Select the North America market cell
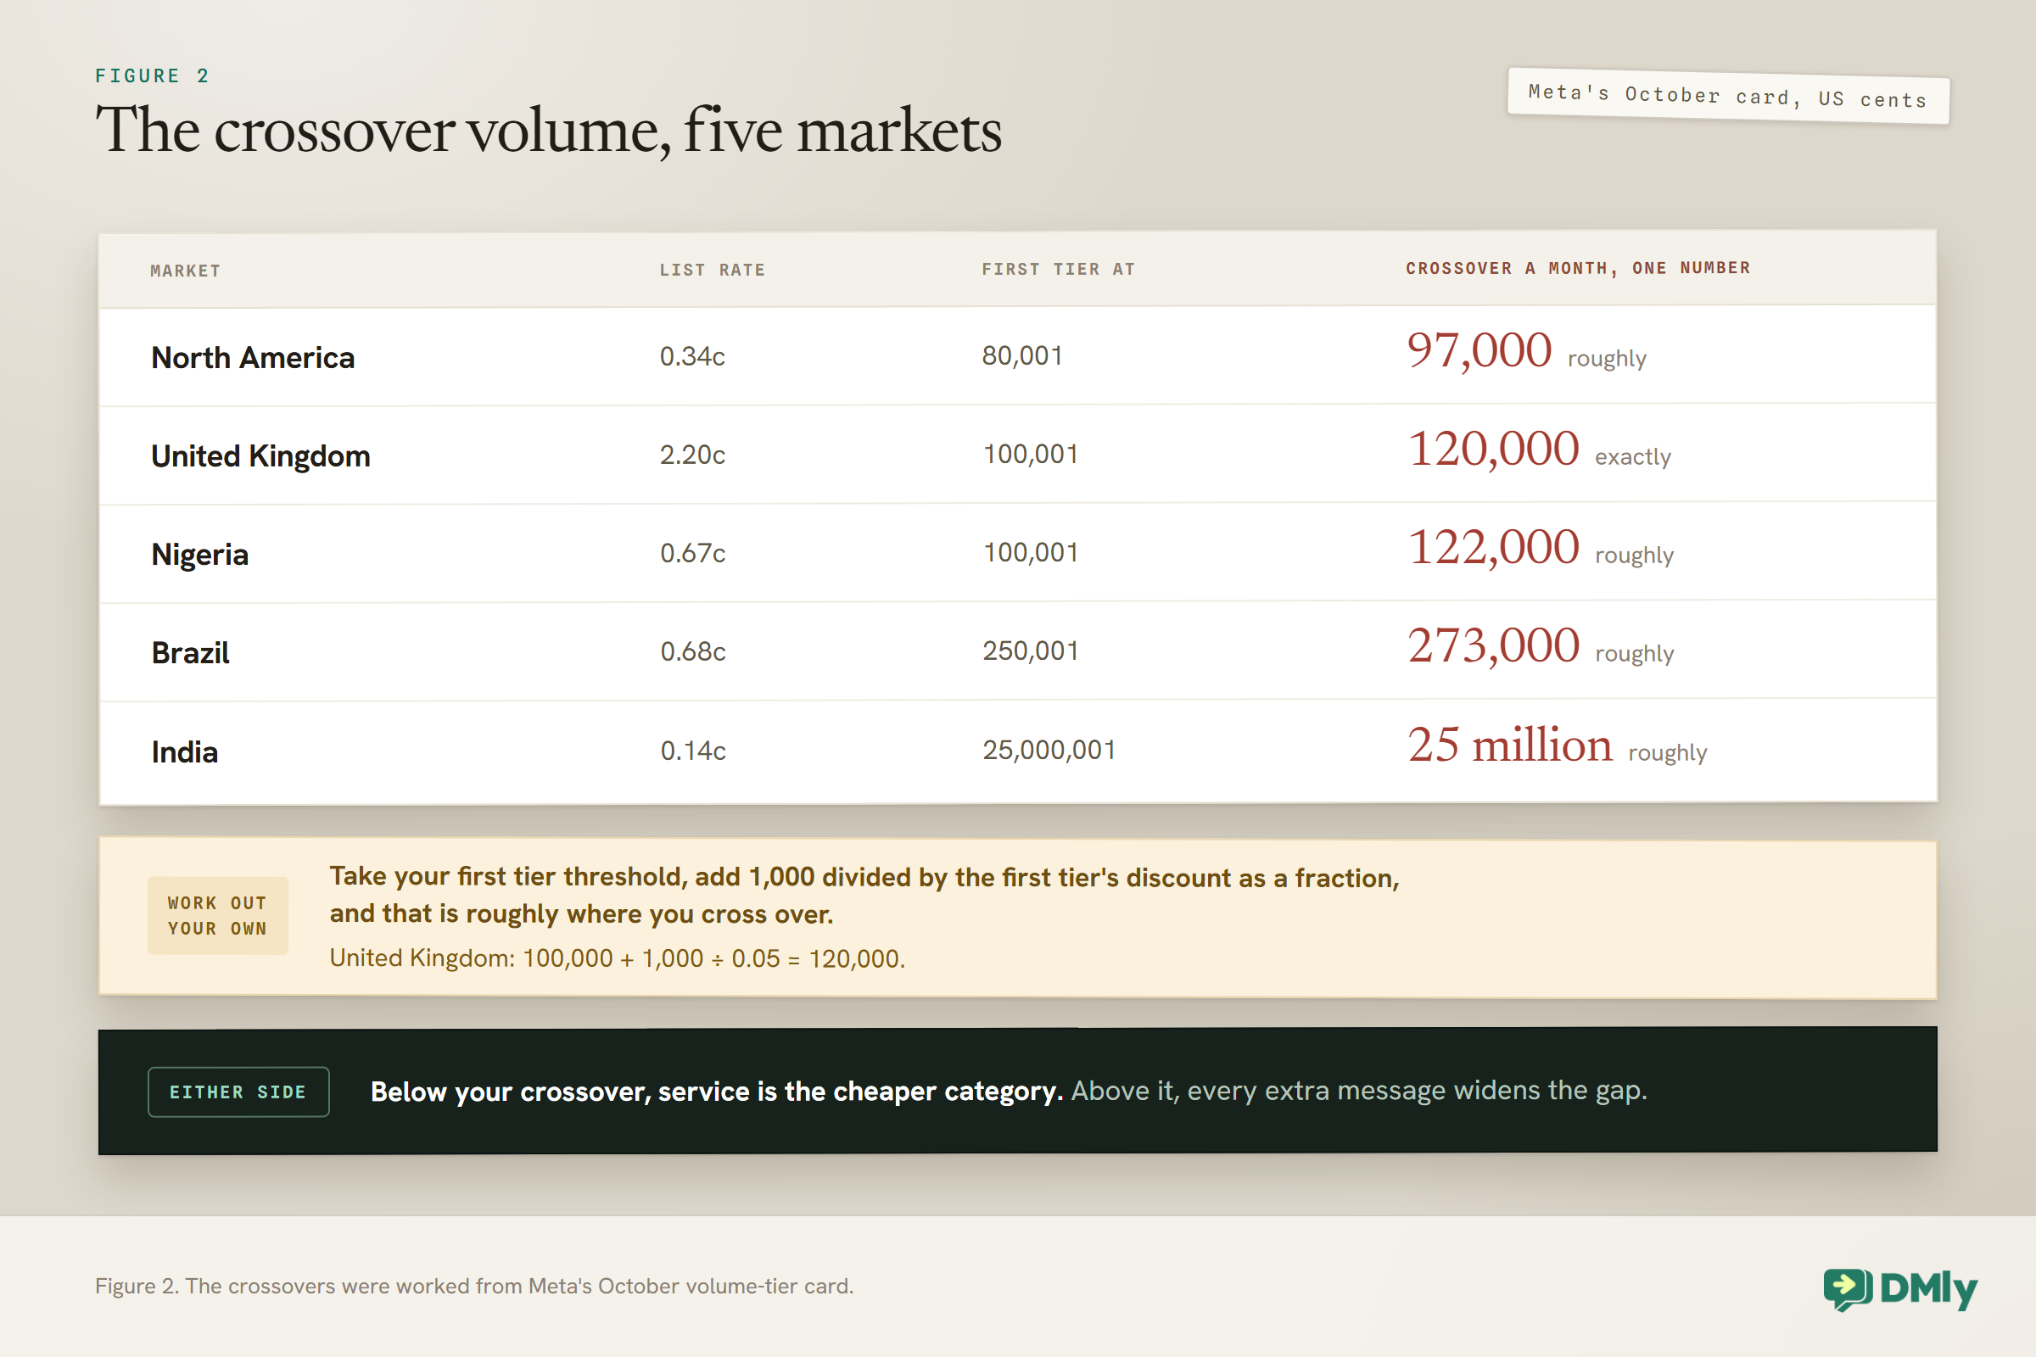The width and height of the screenshot is (2036, 1357). [253, 357]
